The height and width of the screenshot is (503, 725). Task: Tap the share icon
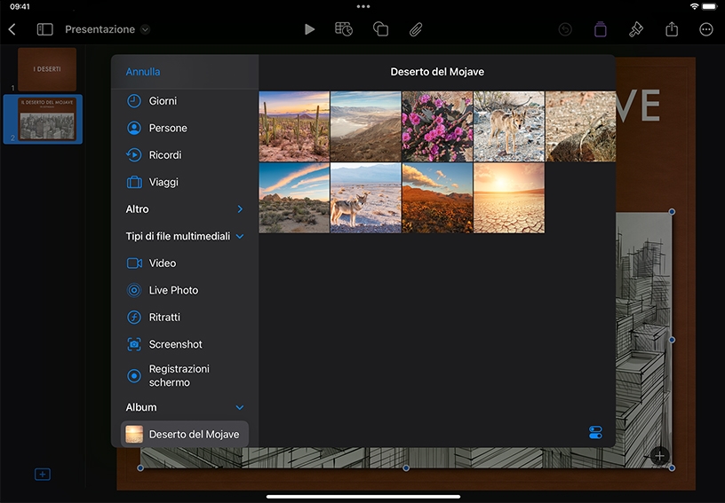(x=672, y=29)
